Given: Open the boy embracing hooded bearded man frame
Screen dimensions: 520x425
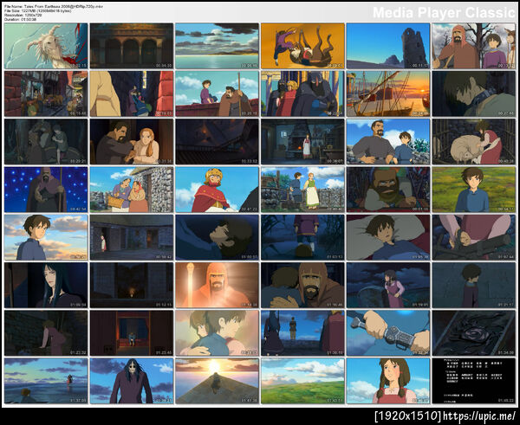Looking at the screenshot, I should tap(302, 286).
